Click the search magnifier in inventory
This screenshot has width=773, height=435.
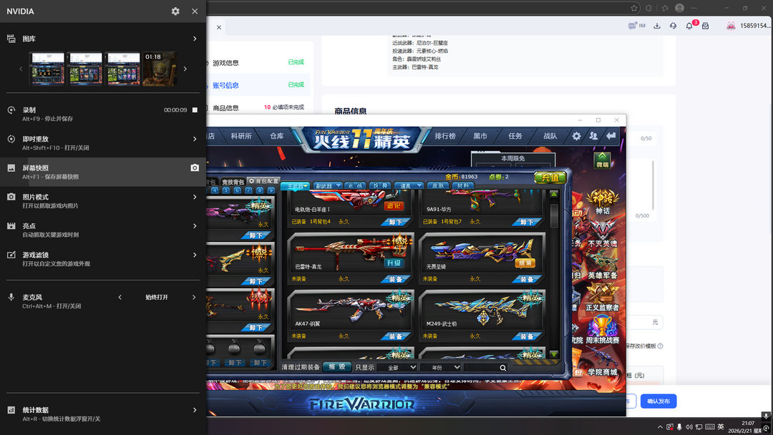click(503, 368)
